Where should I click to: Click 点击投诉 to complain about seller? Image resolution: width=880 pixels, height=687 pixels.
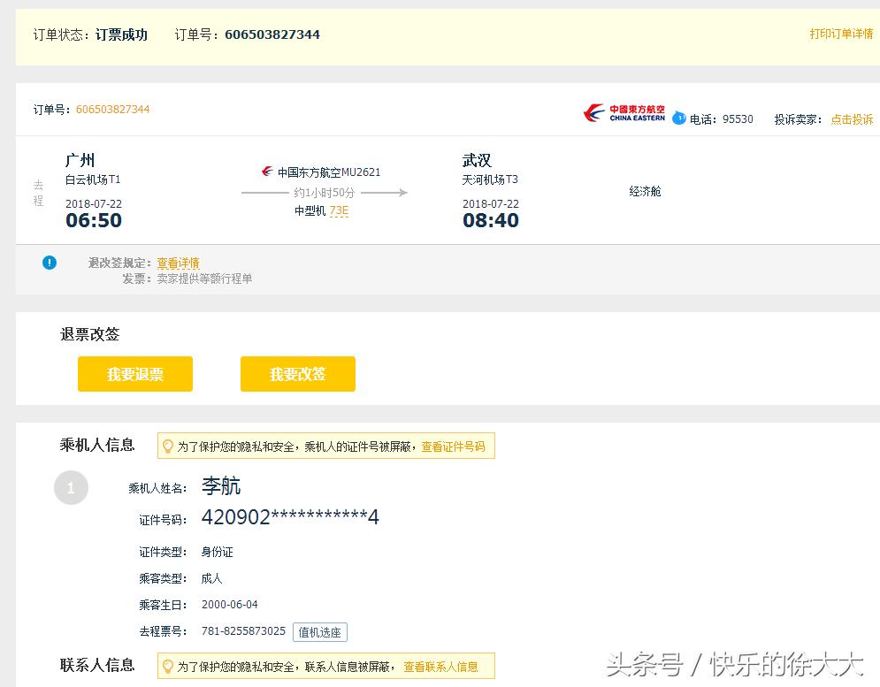[852, 118]
